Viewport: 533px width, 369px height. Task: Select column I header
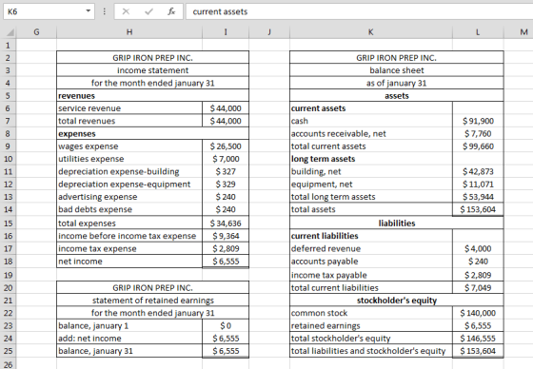(226, 32)
